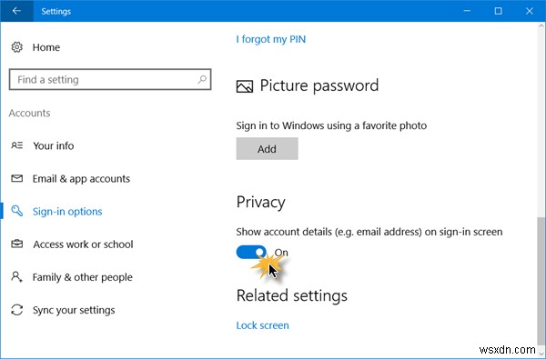
Task: Click I forgot my PIN link
Action: 271,39
